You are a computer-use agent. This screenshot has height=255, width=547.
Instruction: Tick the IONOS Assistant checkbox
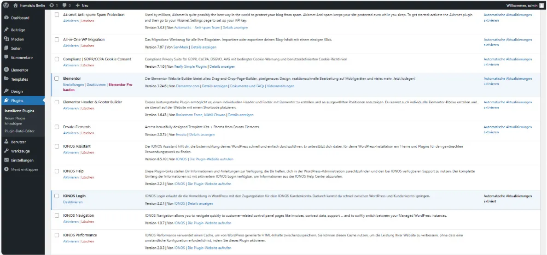pyautogui.click(x=57, y=146)
